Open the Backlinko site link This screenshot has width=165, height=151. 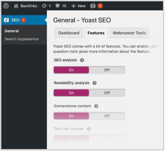point(29,6)
